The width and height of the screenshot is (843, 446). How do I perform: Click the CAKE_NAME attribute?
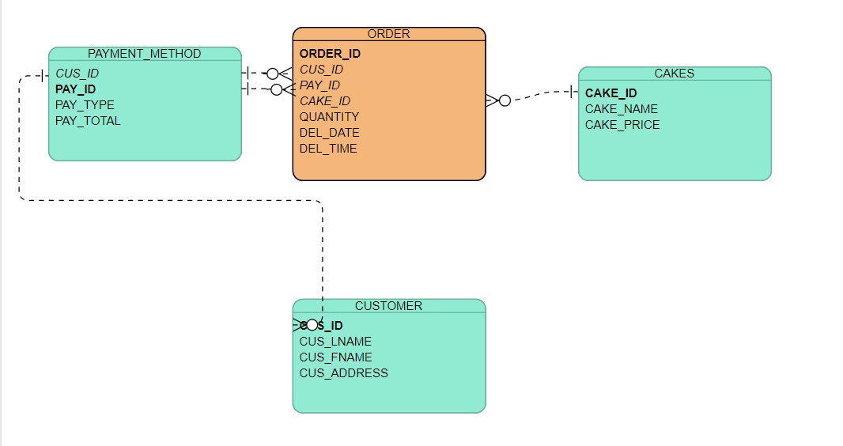tap(621, 109)
